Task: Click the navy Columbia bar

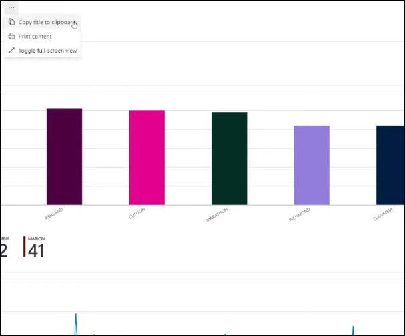Action: (390, 165)
